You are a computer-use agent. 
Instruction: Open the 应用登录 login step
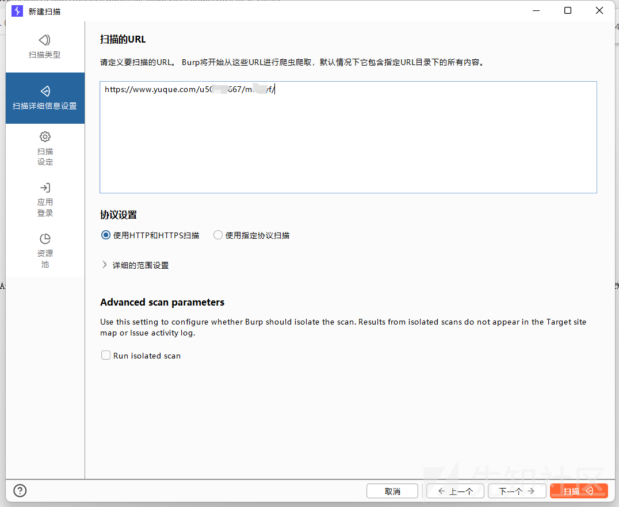[45, 200]
